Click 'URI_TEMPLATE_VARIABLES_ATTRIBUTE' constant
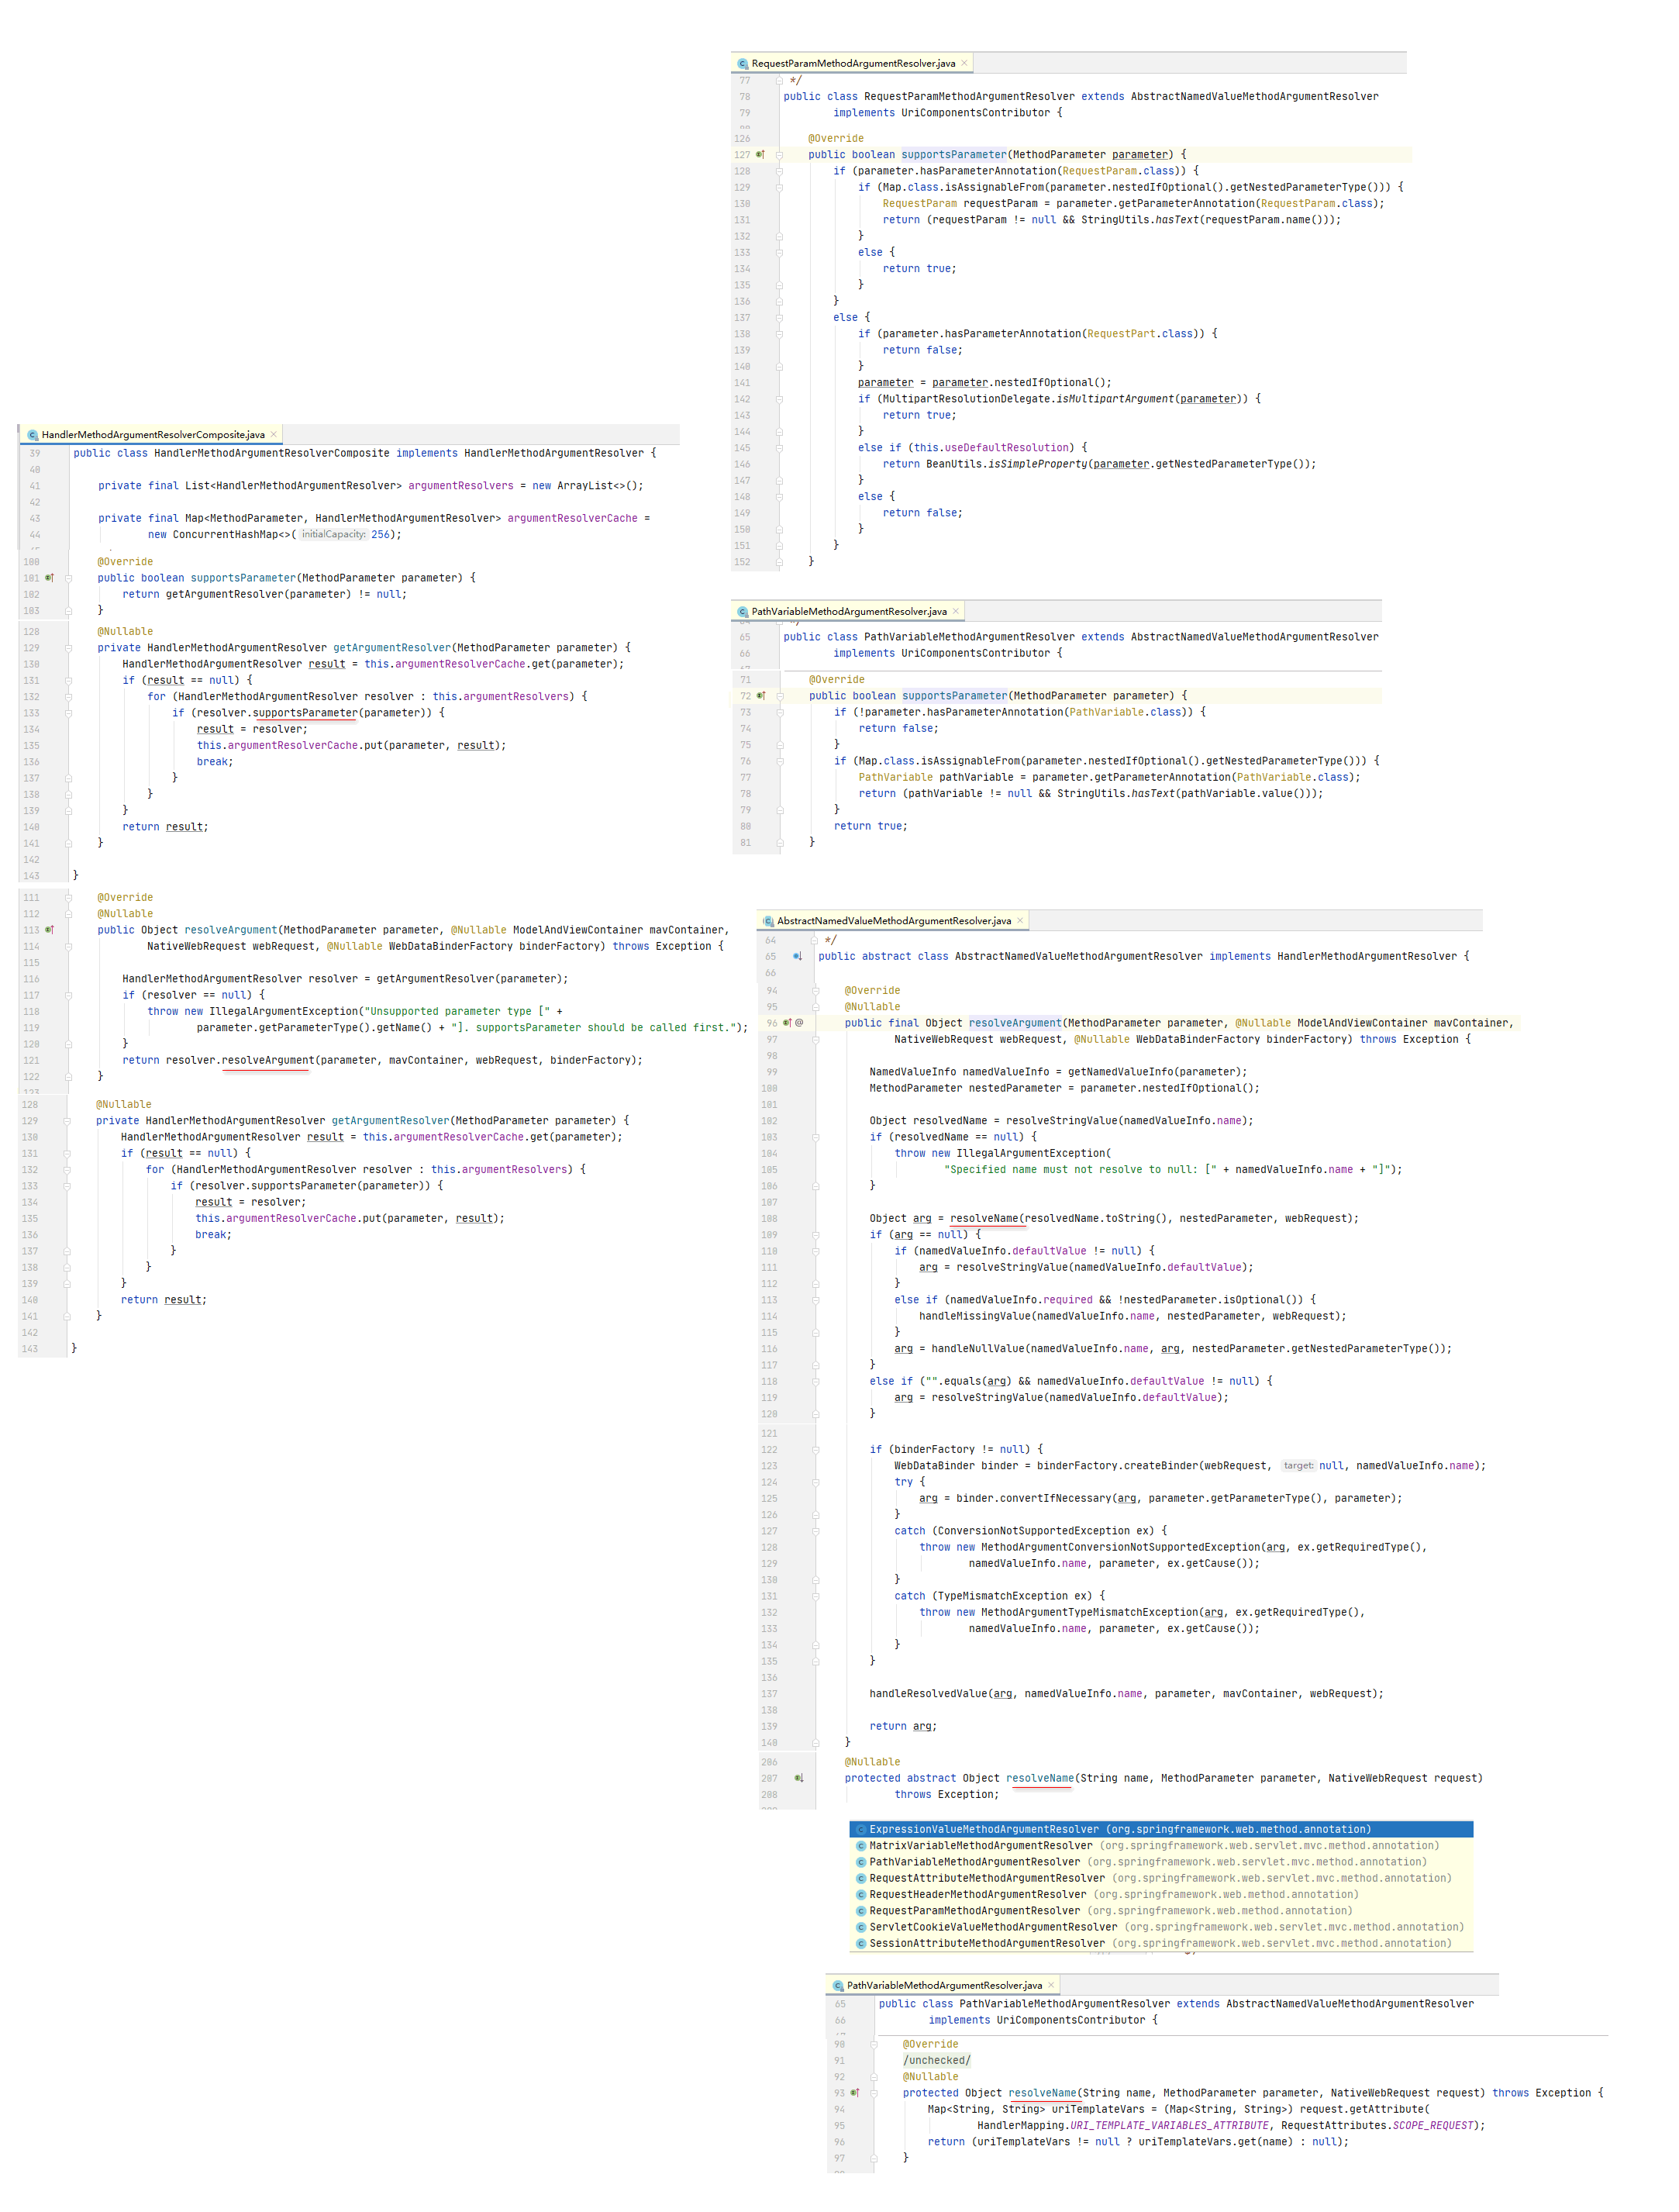 tap(1169, 2125)
